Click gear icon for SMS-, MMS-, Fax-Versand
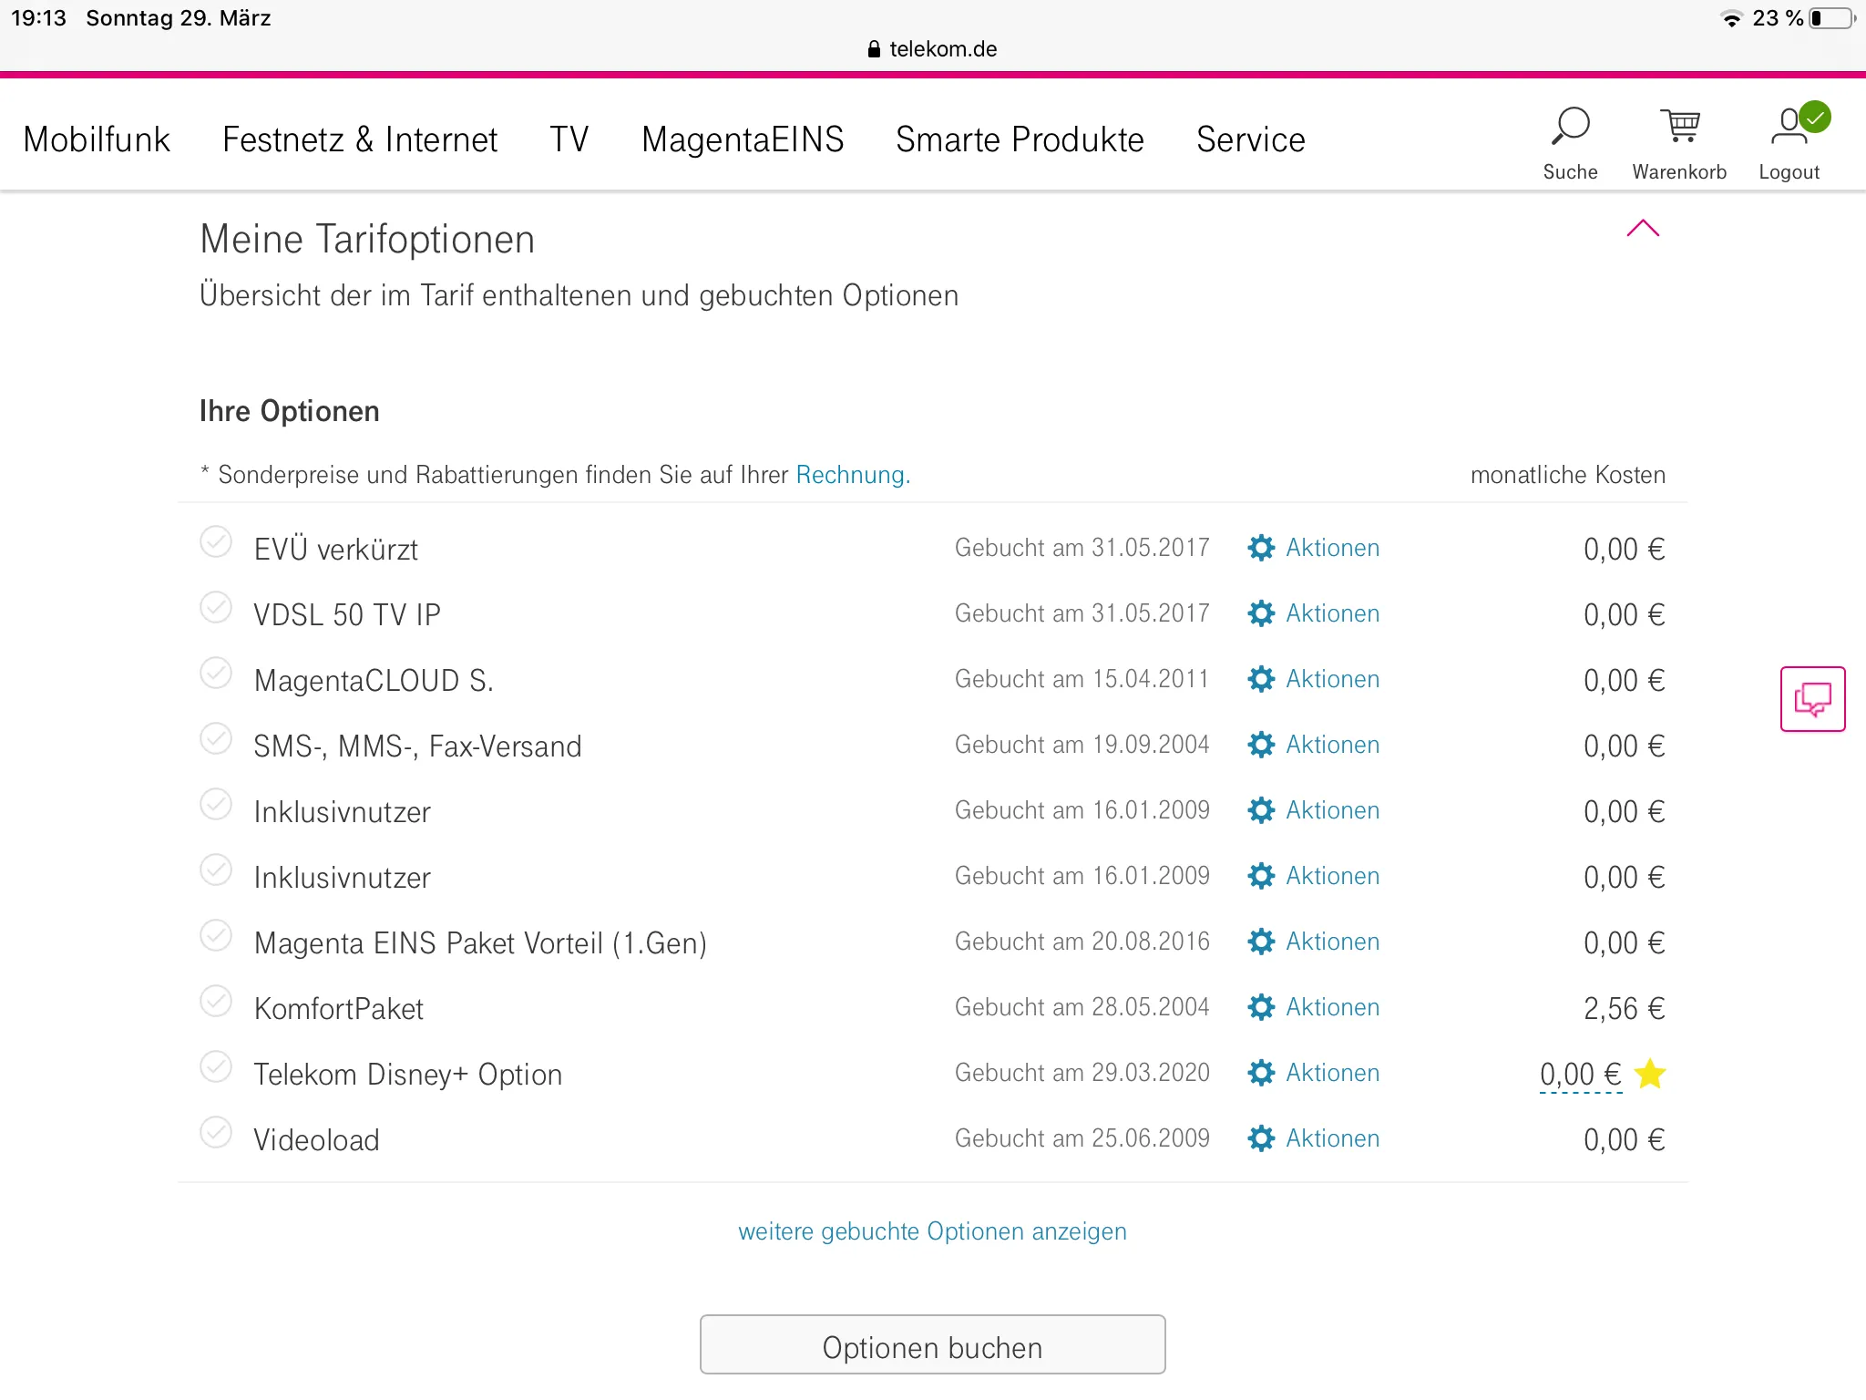 pos(1261,745)
